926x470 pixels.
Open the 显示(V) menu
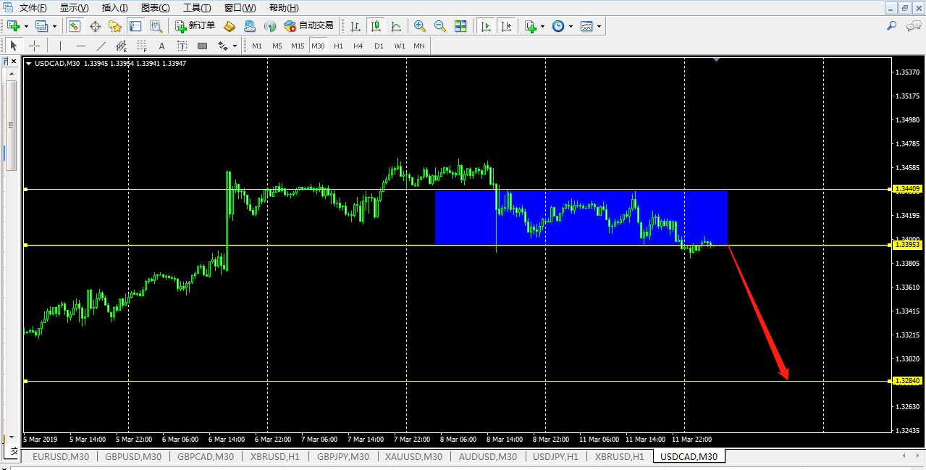(74, 8)
